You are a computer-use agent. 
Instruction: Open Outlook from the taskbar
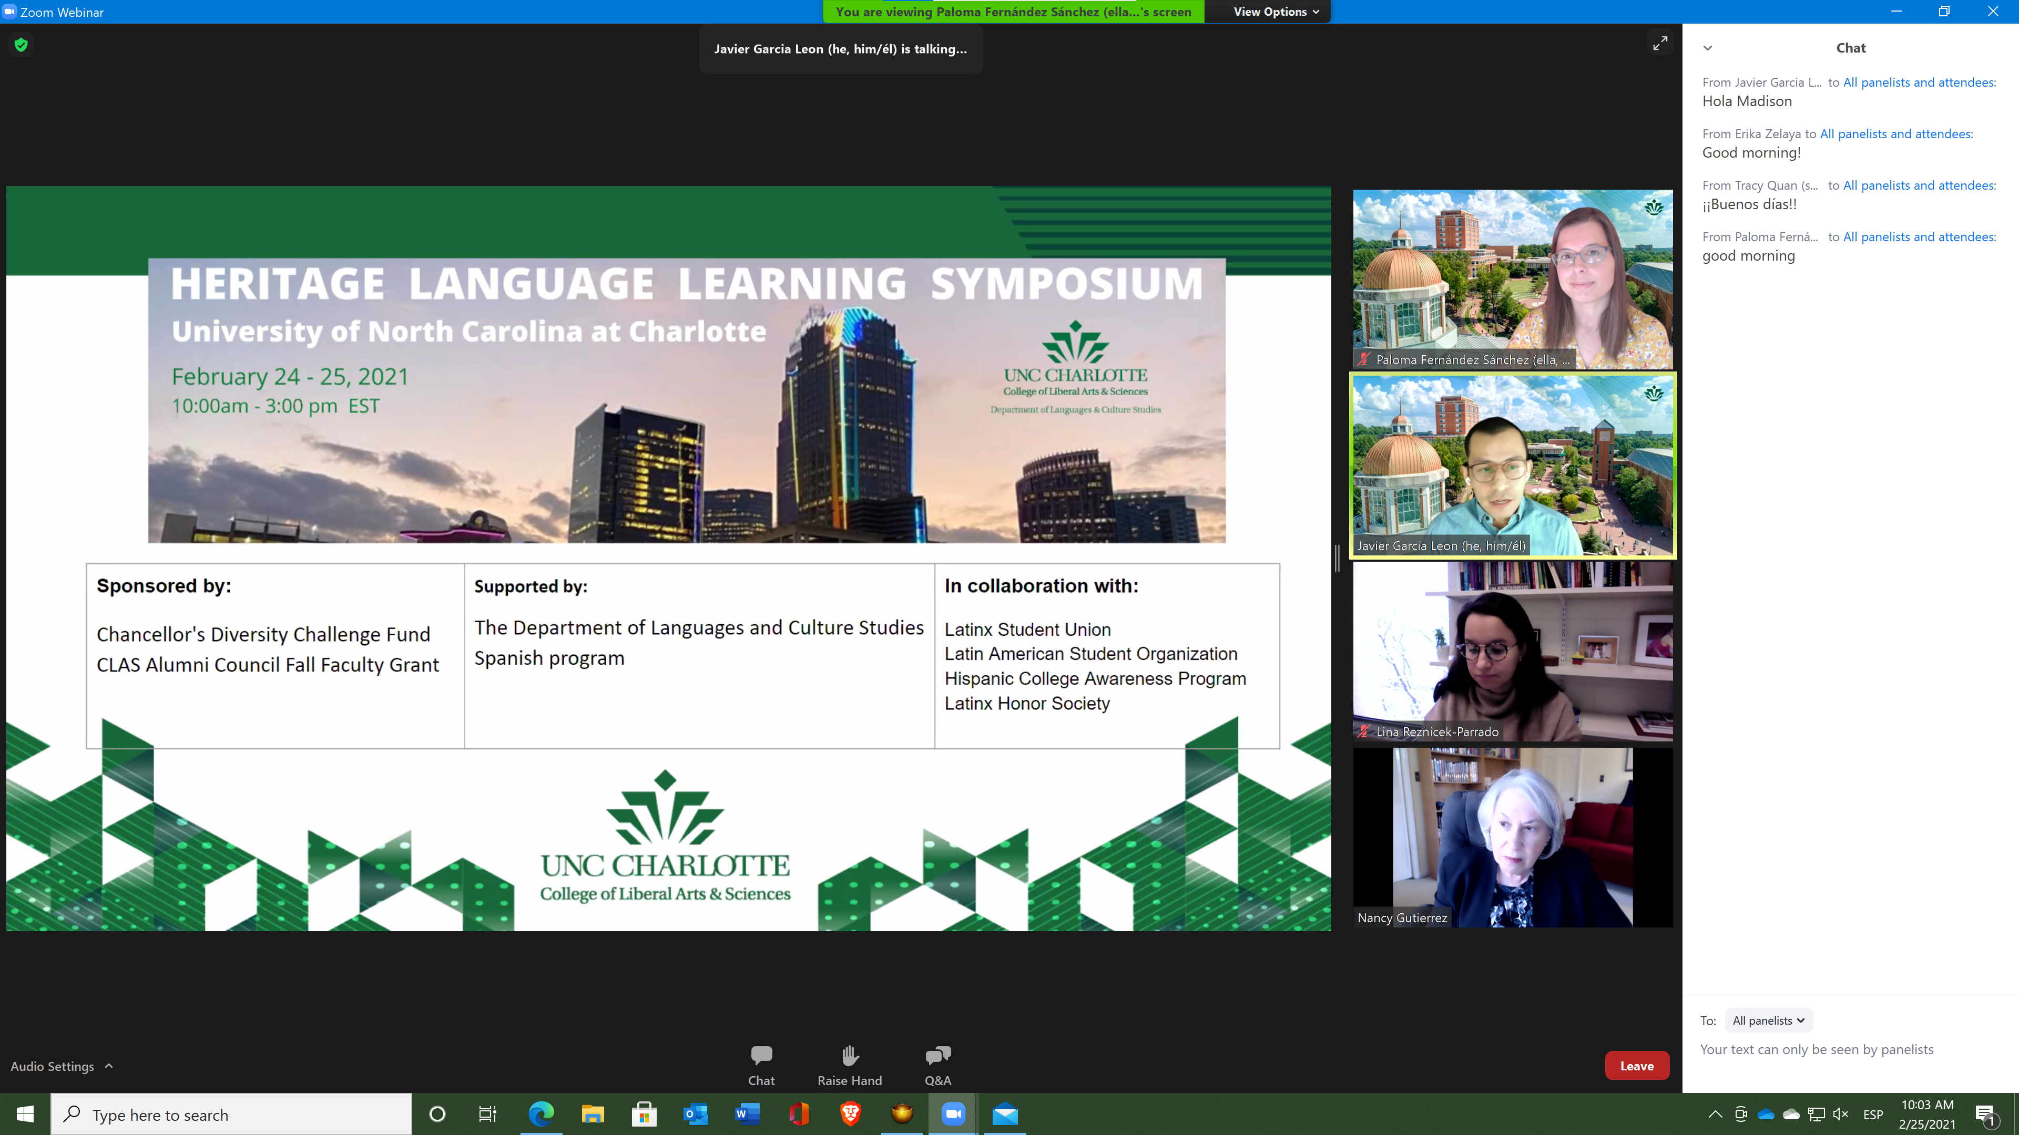(695, 1114)
